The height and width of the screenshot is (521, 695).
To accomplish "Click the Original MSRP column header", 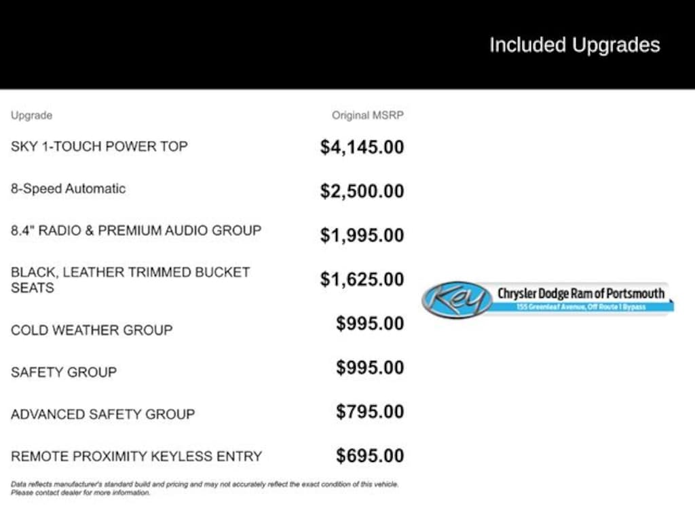I will coord(367,115).
